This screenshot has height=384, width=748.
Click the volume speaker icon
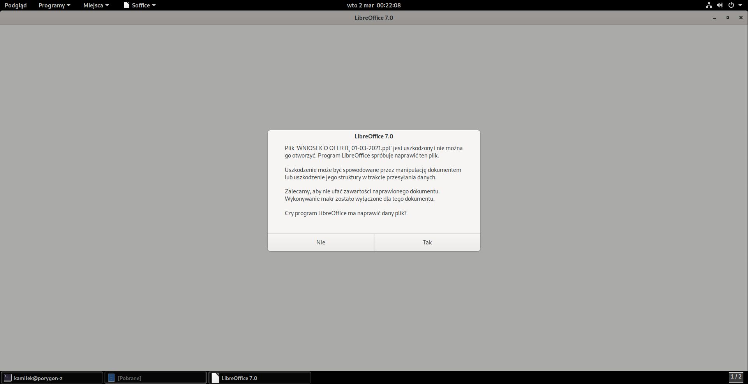[x=720, y=5]
